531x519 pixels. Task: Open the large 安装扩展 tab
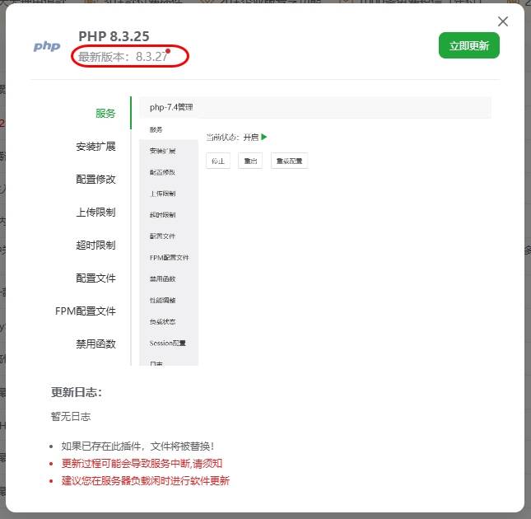(x=95, y=147)
